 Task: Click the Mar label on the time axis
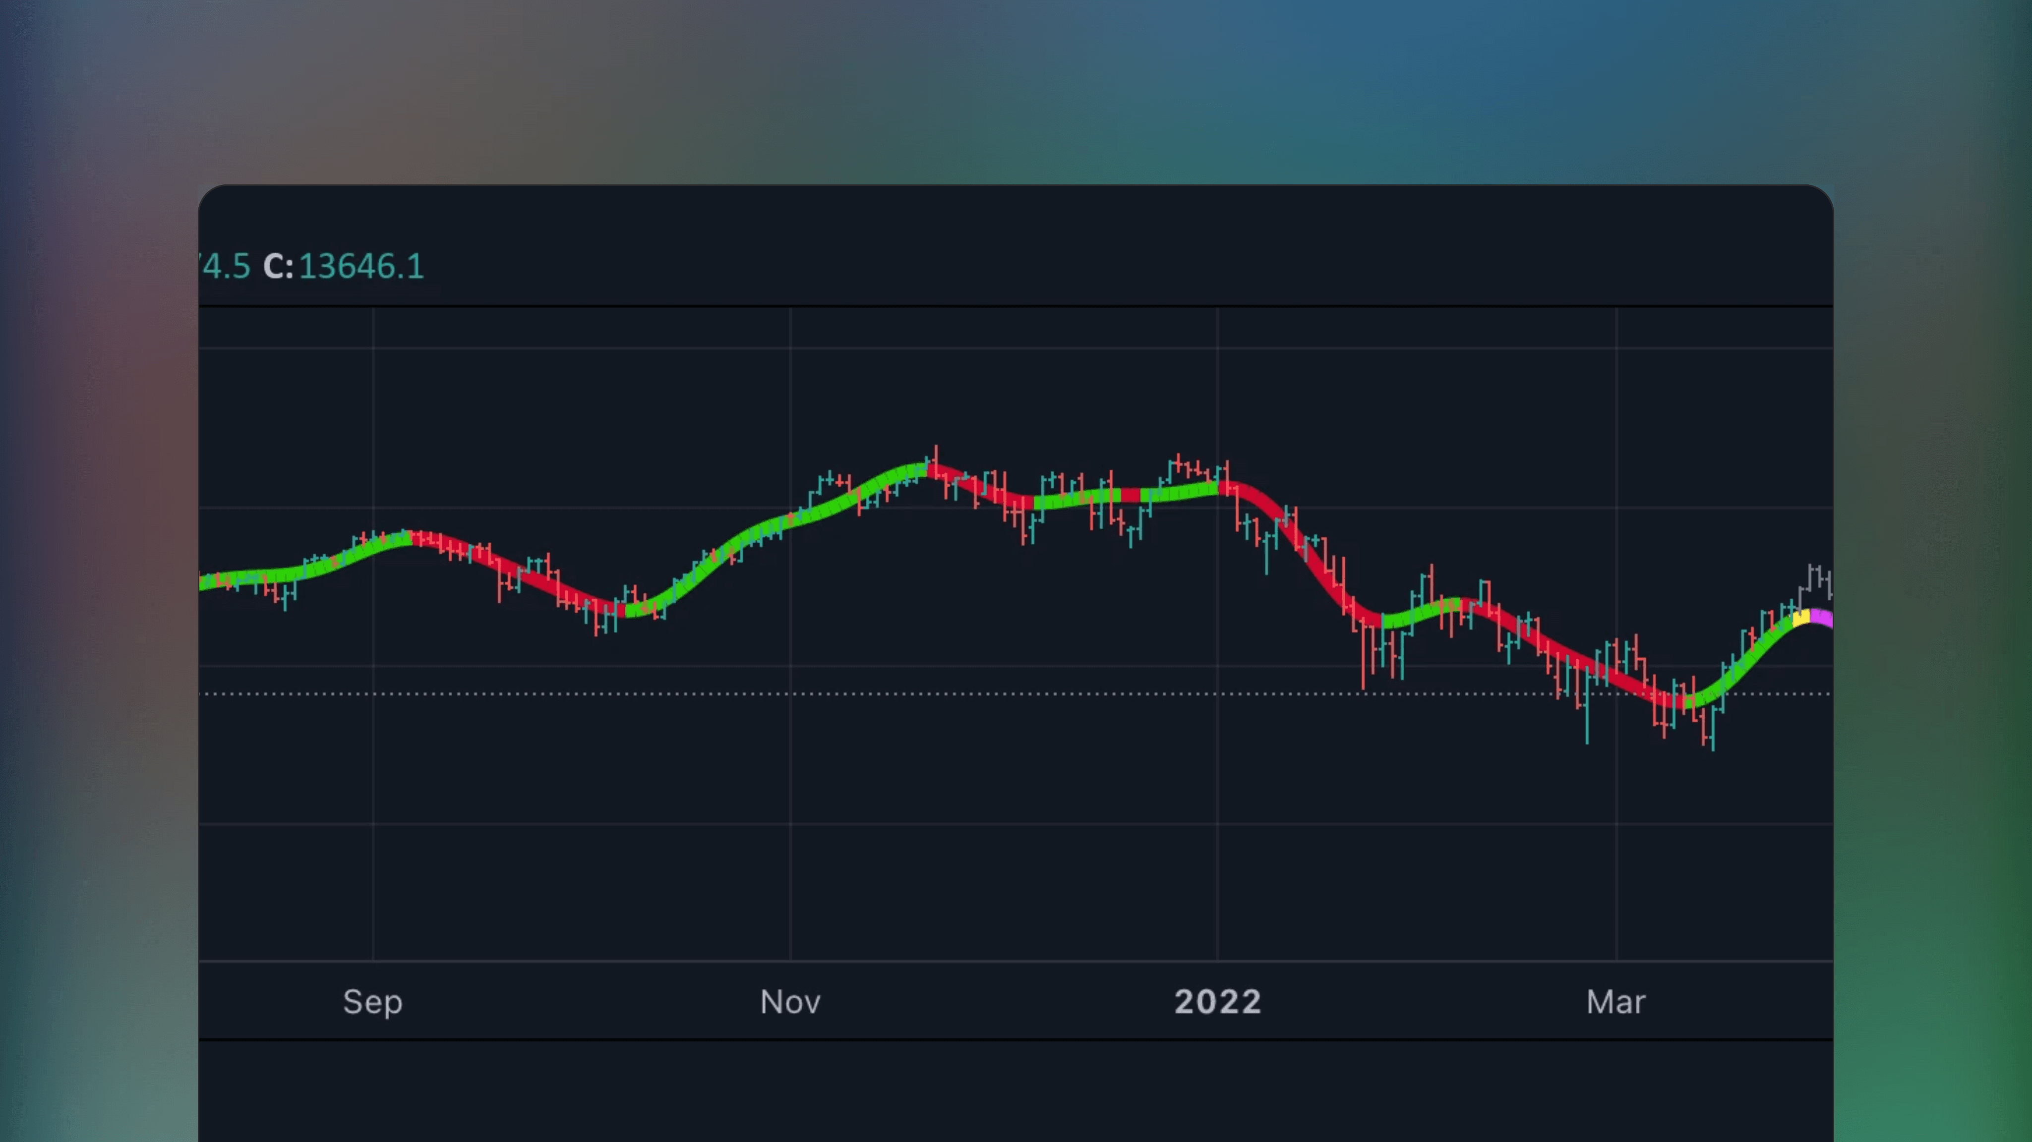(x=1614, y=1002)
